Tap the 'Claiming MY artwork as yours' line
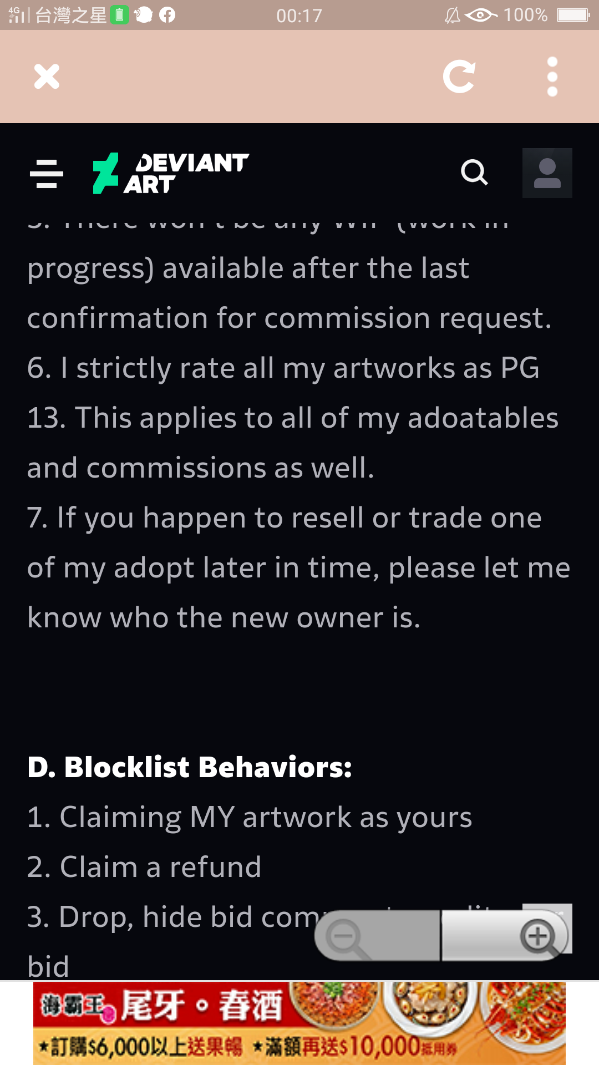Viewport: 599px width, 1065px height. tap(250, 817)
